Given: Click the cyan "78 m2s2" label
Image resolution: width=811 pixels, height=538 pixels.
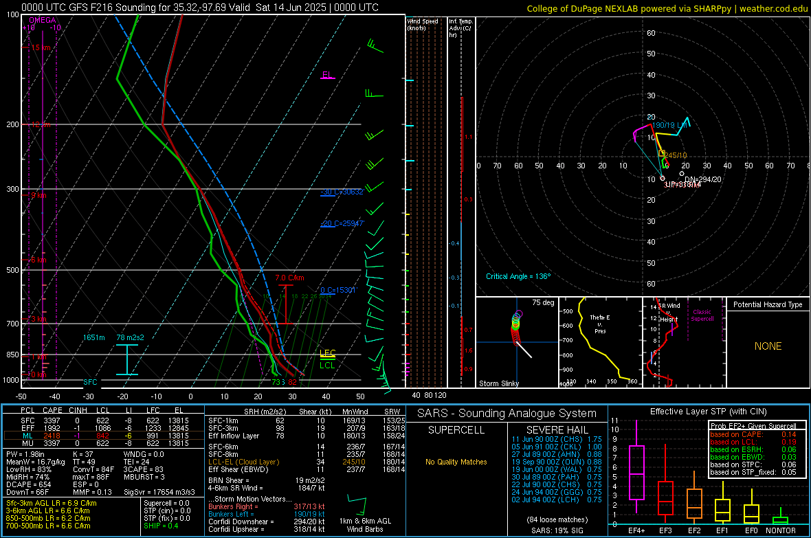Looking at the screenshot, I should (131, 337).
